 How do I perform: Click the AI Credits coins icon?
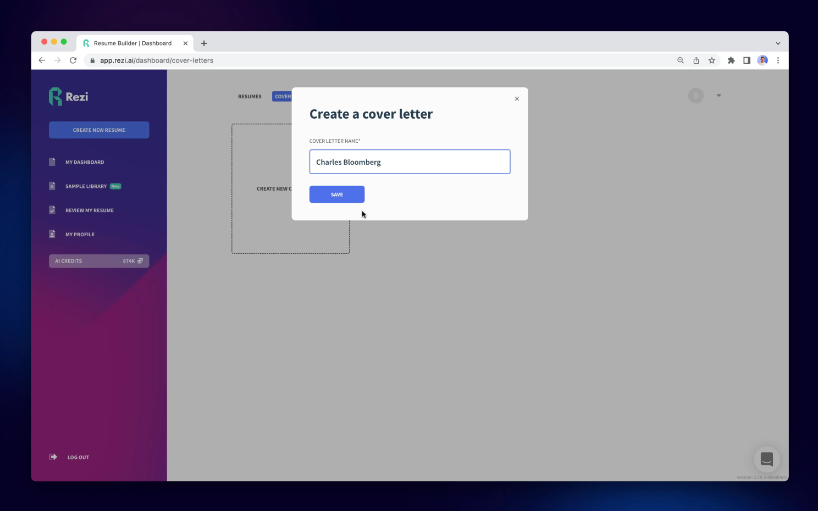(x=140, y=261)
